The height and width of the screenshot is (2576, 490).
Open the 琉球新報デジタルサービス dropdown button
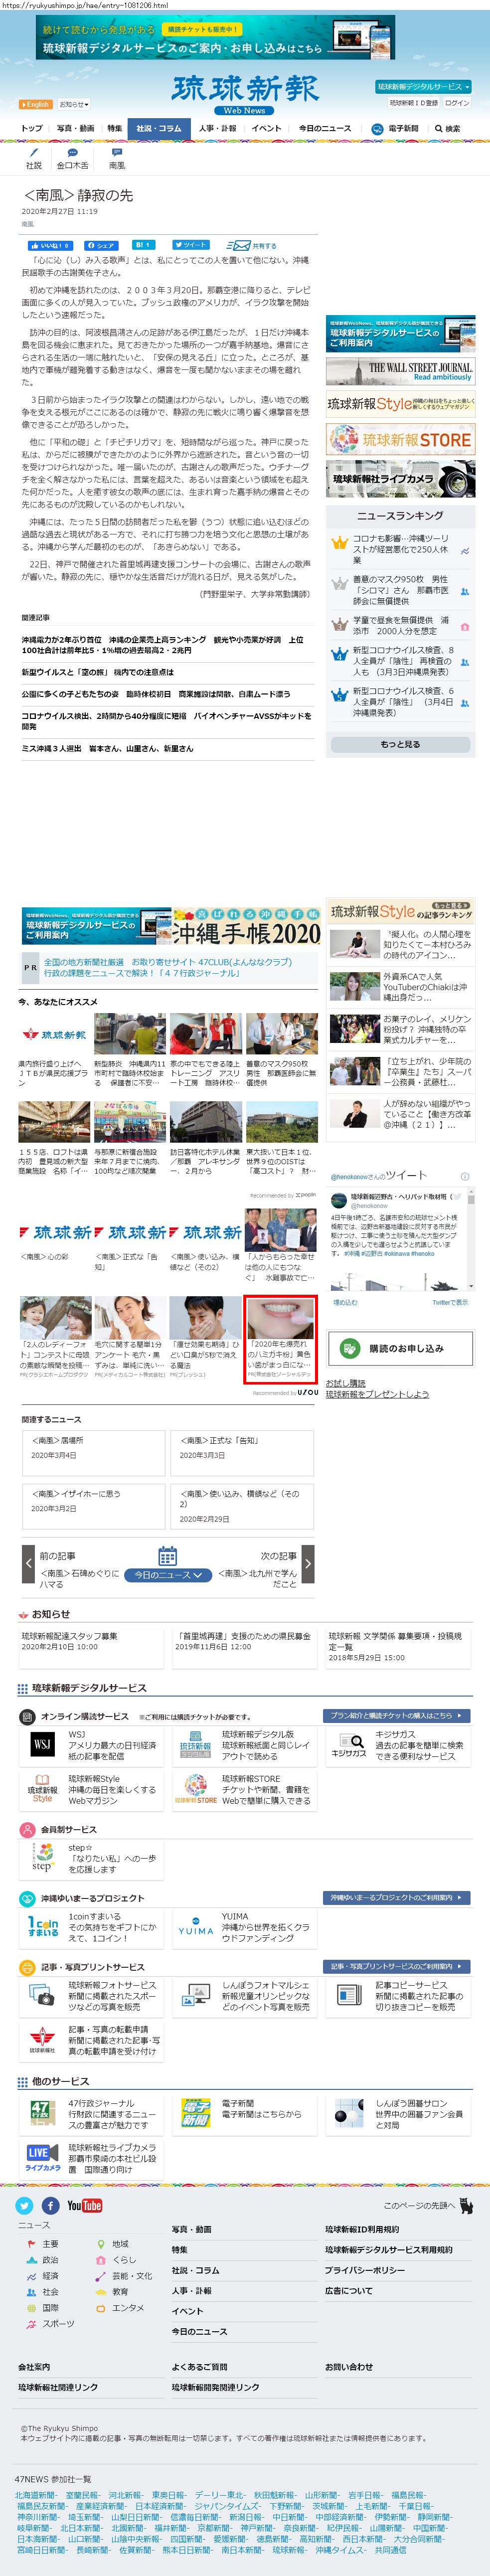tap(424, 87)
